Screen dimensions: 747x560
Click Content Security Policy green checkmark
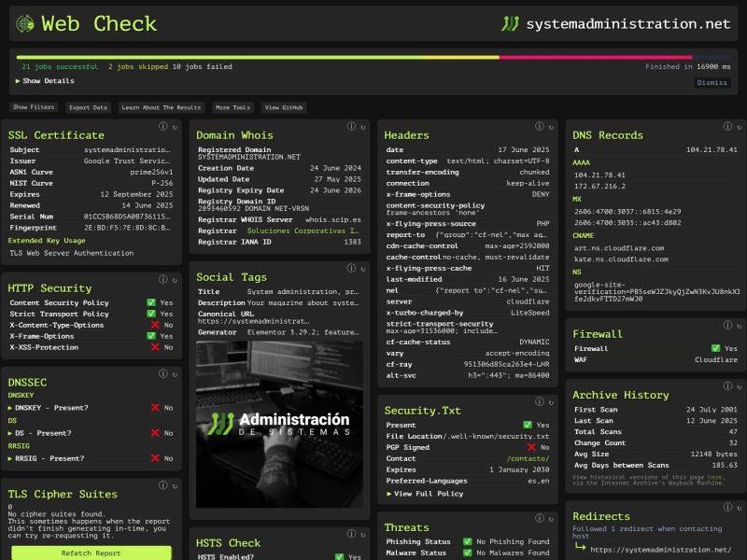[151, 302]
